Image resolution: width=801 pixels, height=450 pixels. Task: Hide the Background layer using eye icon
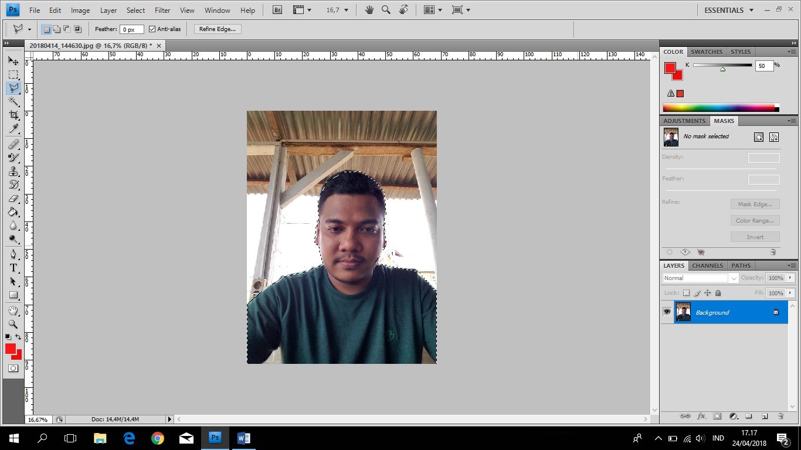667,312
